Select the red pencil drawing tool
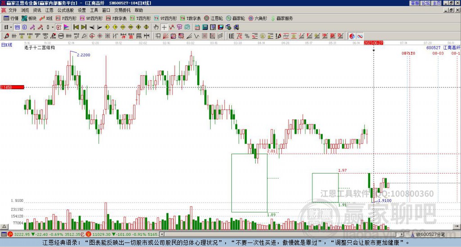This screenshot has height=247, width=461. coord(6,36)
